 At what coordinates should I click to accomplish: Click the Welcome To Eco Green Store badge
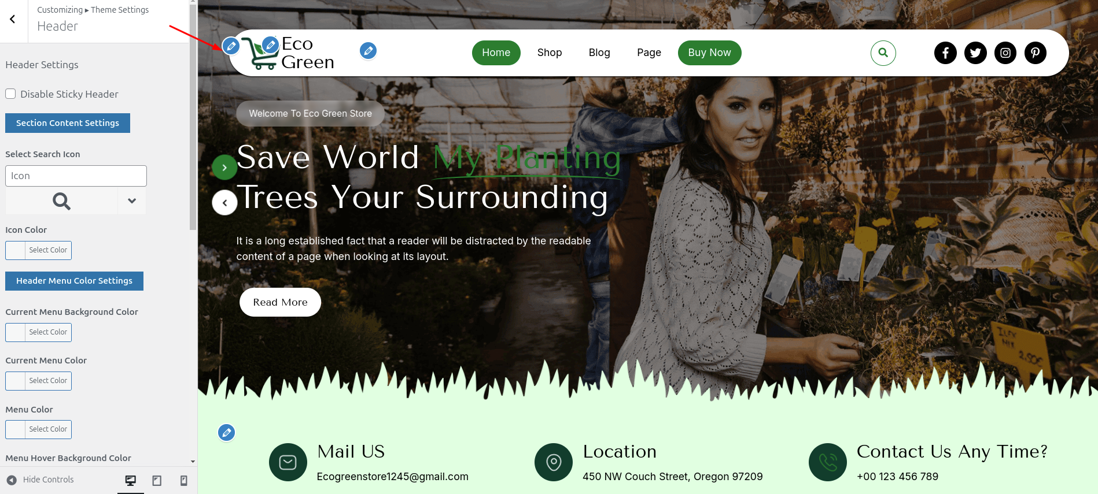point(311,113)
